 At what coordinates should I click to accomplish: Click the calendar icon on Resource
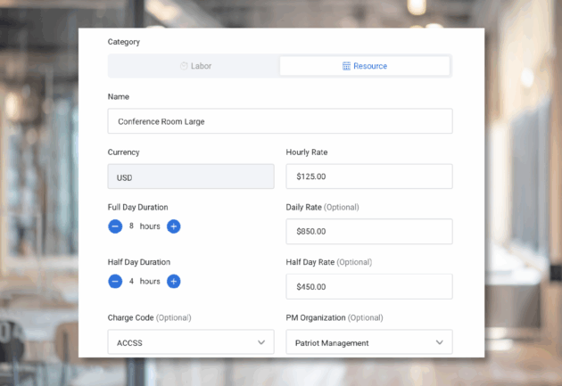[x=346, y=66]
